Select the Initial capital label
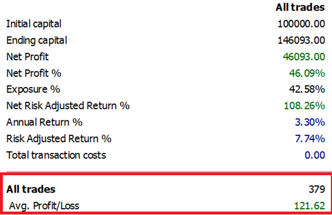332x215 pixels. pos(34,24)
